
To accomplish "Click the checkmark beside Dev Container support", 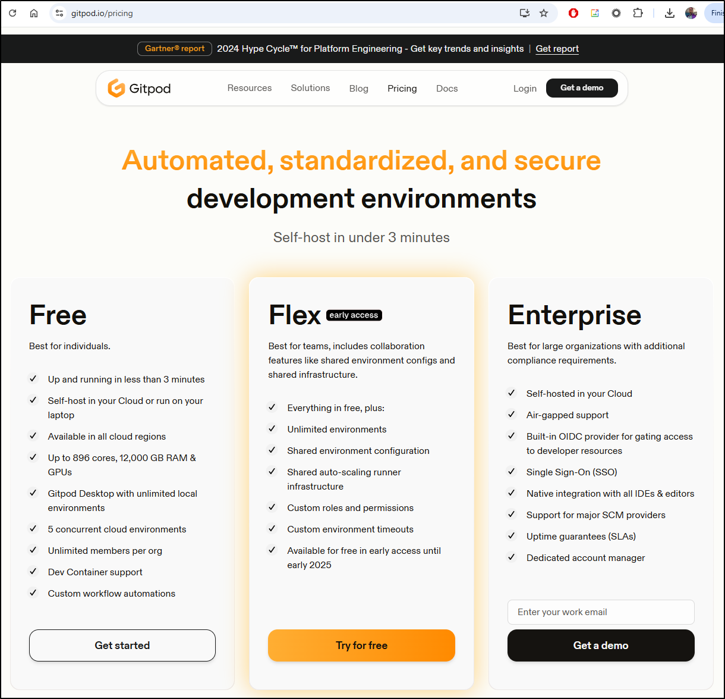I will click(33, 572).
